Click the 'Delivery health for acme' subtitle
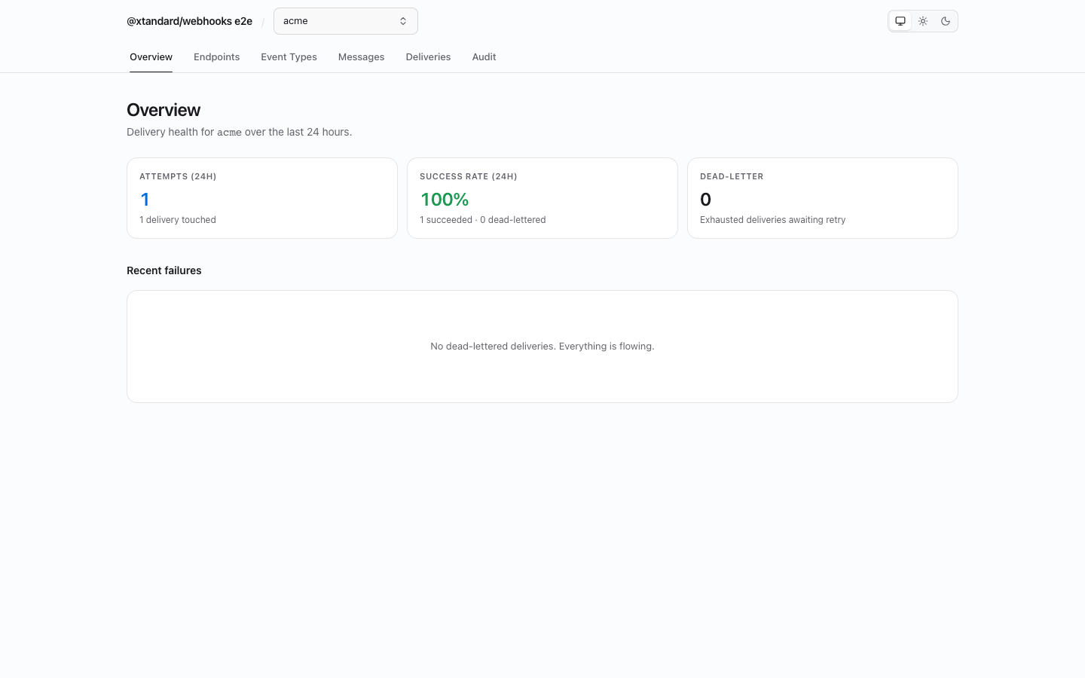Image resolution: width=1085 pixels, height=678 pixels. (x=239, y=132)
